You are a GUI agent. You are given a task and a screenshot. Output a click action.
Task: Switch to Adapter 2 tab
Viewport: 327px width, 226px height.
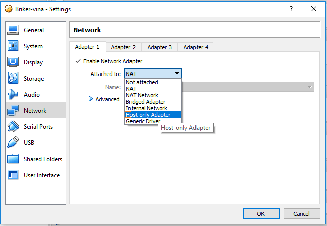coord(123,47)
